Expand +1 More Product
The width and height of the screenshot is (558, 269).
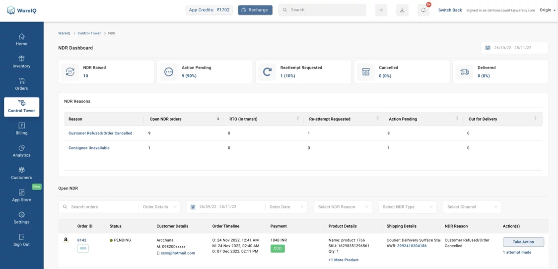point(344,260)
